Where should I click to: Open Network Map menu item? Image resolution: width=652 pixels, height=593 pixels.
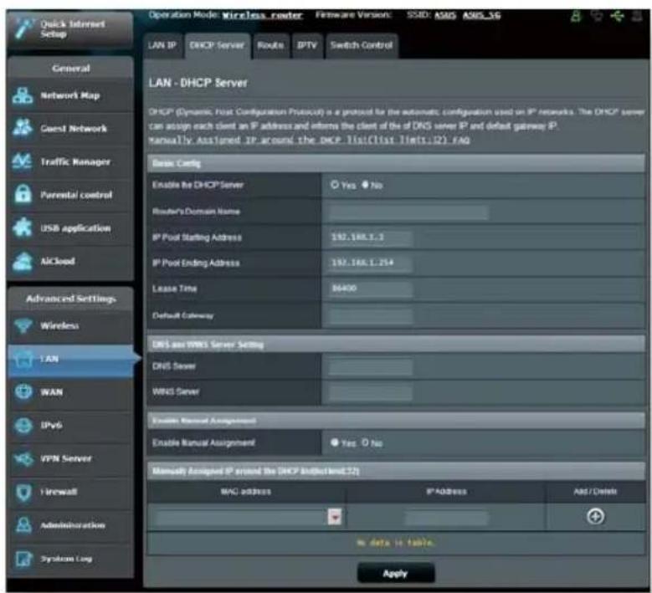click(70, 95)
